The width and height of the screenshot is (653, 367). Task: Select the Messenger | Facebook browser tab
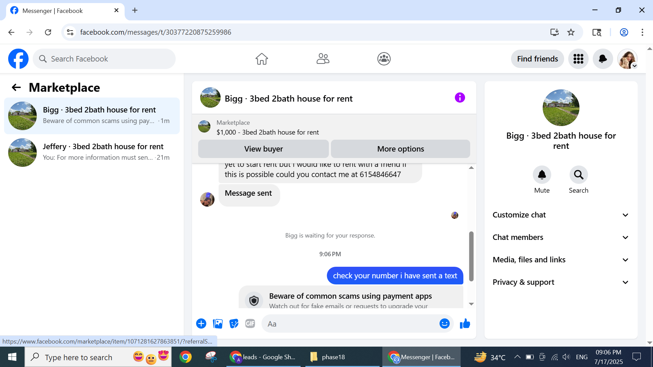coord(65,11)
